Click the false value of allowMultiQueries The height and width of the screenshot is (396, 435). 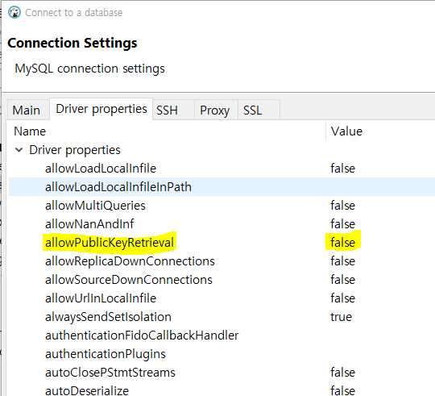[342, 206]
